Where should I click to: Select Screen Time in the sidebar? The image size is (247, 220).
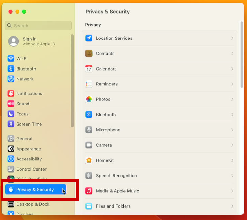pos(29,124)
